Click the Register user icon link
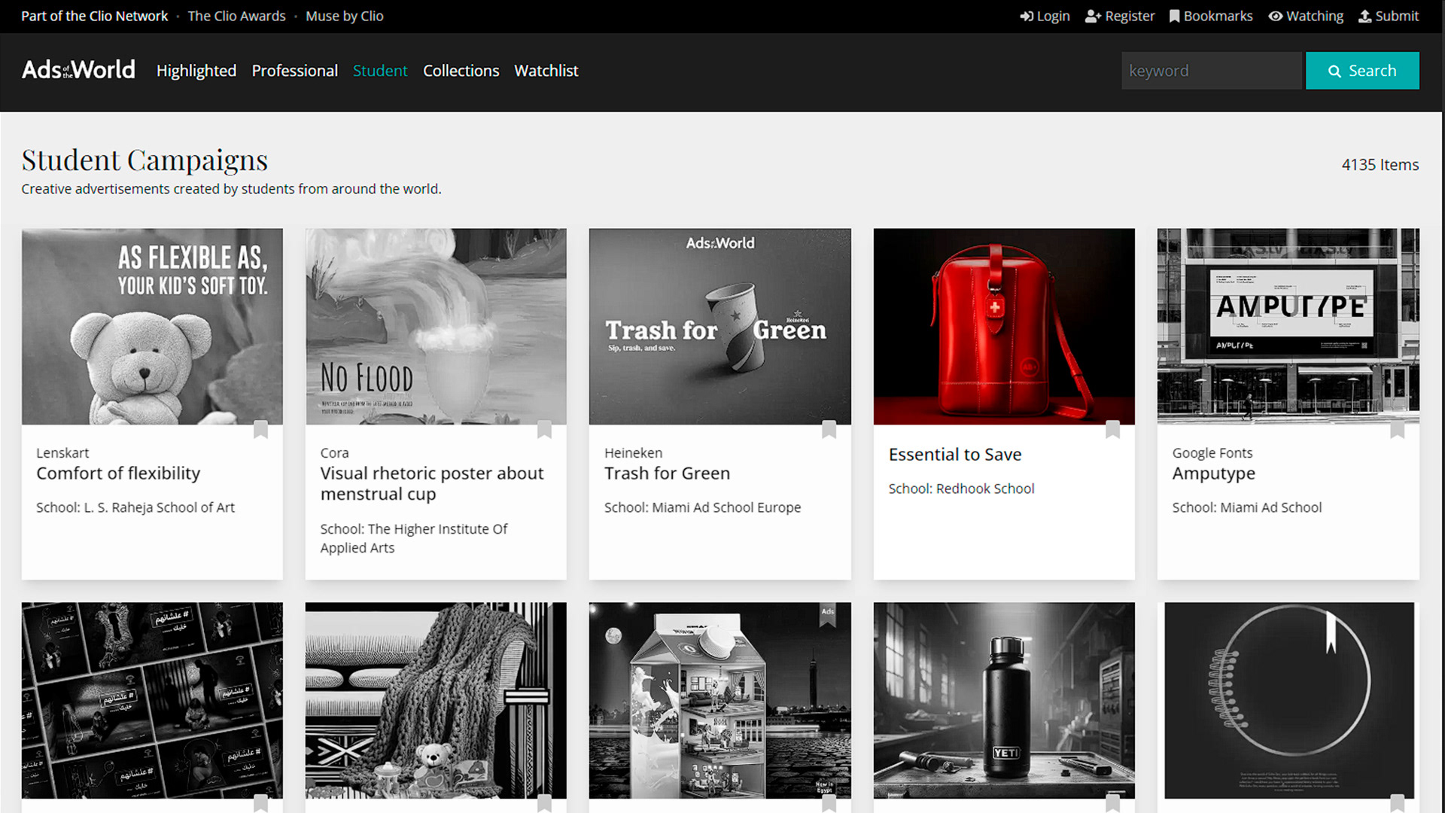1445x813 pixels. [1120, 16]
